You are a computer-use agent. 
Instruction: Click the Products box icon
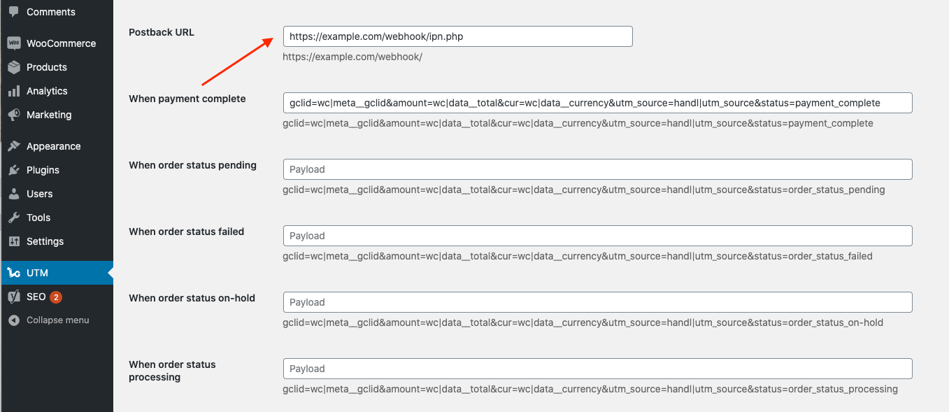pos(14,67)
